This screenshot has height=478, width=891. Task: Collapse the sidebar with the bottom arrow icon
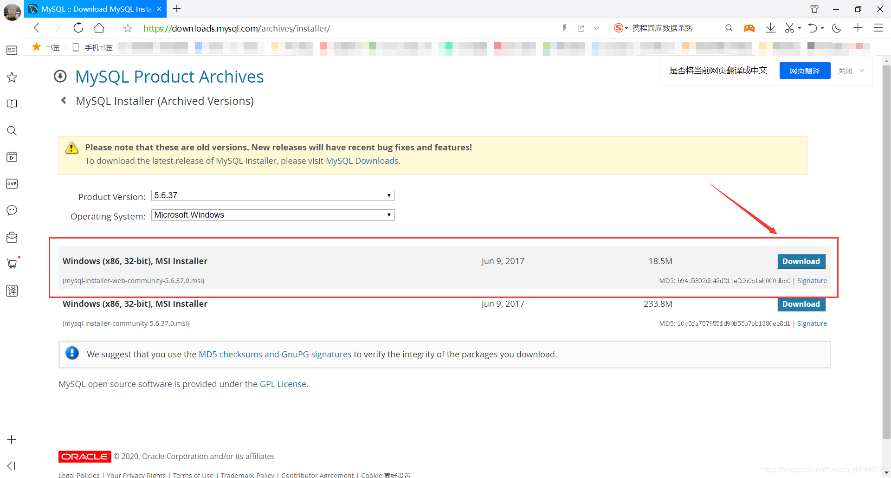tap(12, 466)
